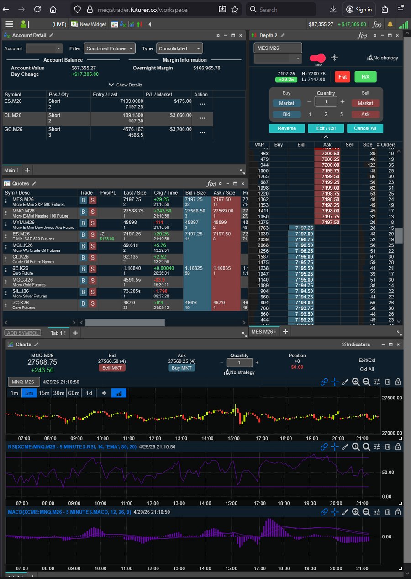Viewport: 411px width, 579px height.
Task: Toggle link icon on main price chart
Action: 324,382
